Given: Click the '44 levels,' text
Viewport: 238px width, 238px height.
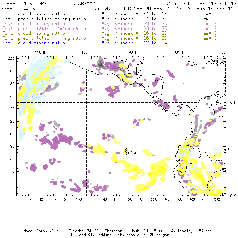Looking at the screenshot, I should pos(182,231).
